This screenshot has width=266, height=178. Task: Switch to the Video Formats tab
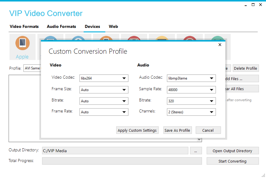[24, 27]
